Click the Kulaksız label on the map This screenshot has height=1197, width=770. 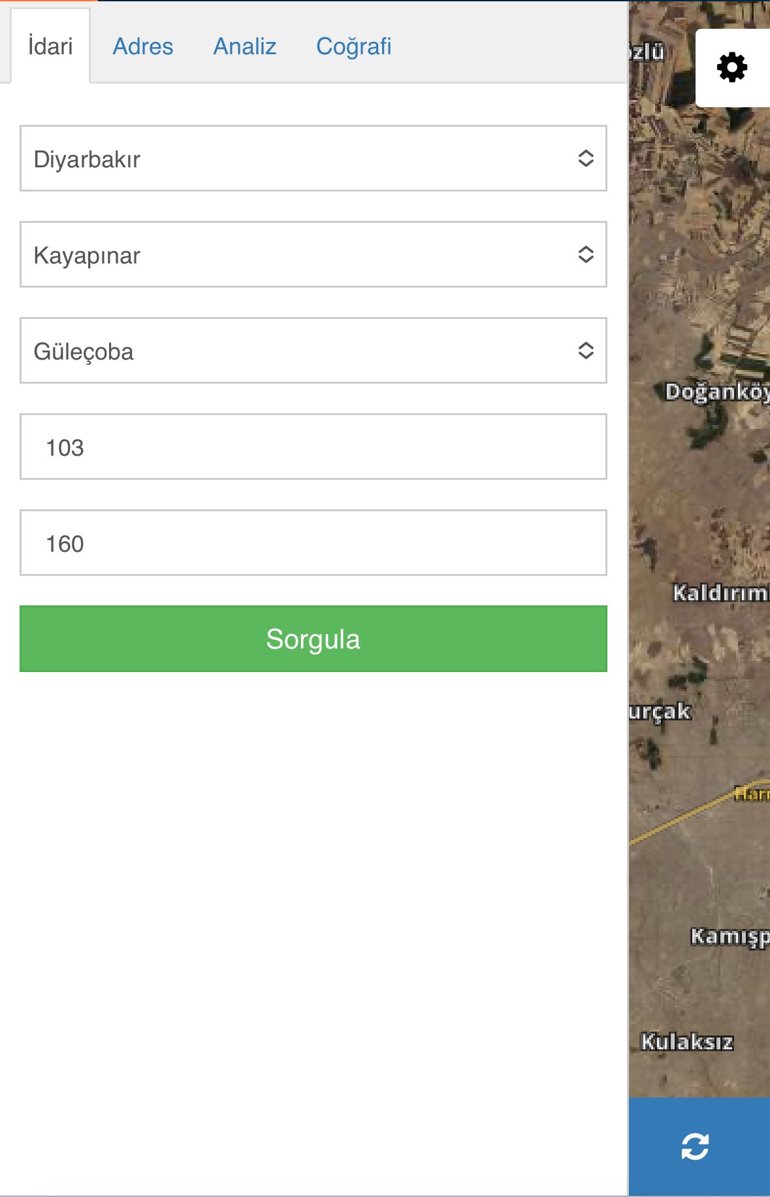[x=687, y=1041]
